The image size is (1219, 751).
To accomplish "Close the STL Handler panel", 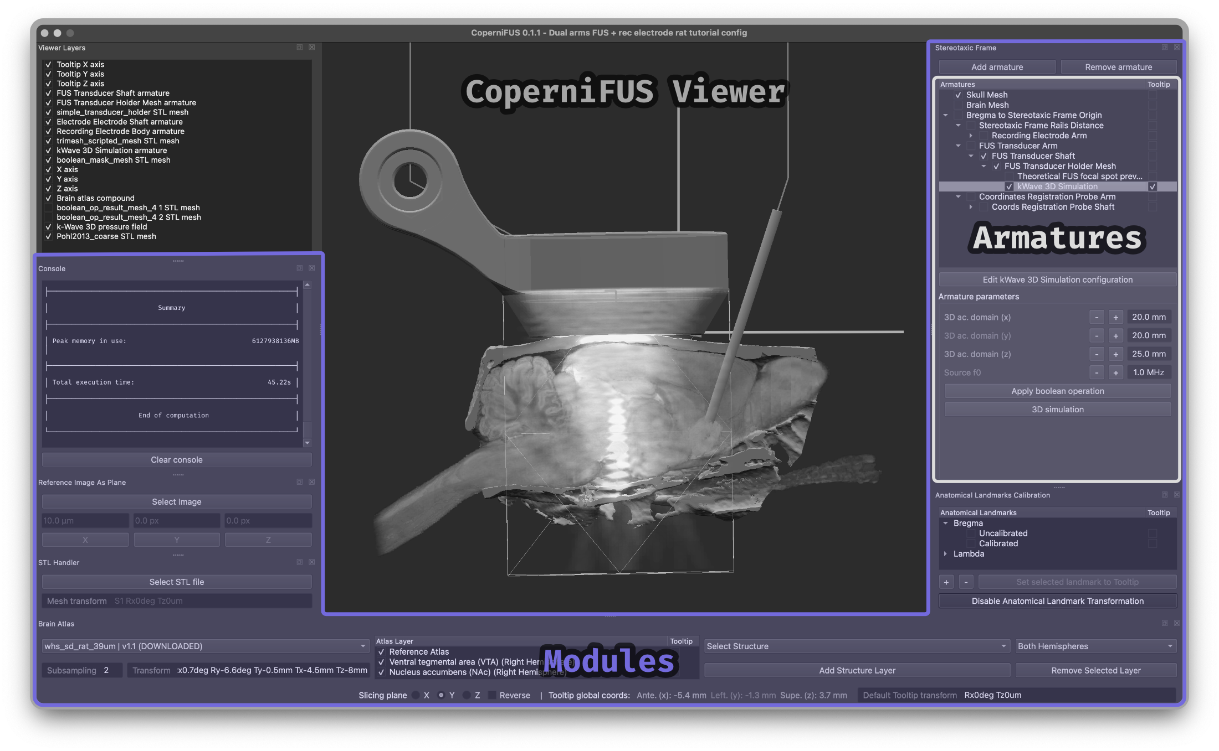I will (311, 562).
